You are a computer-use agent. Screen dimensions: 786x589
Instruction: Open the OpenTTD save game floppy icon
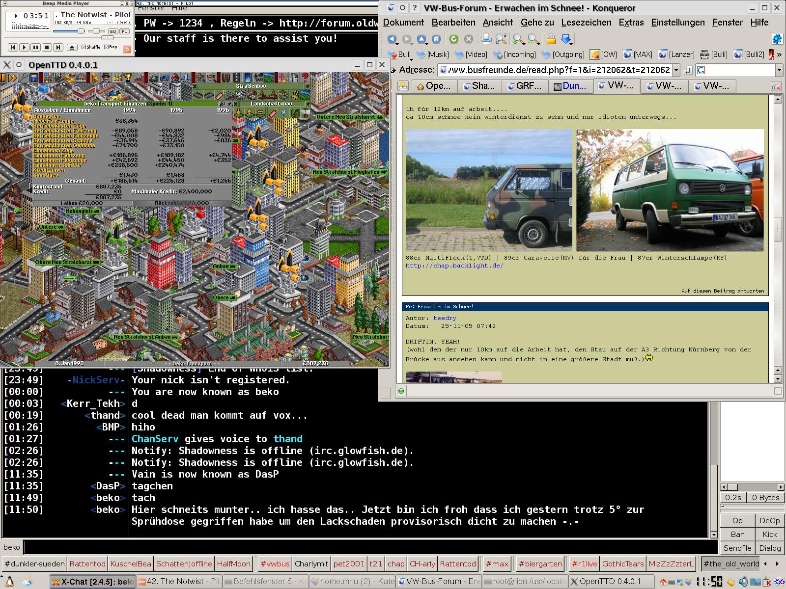click(x=34, y=78)
